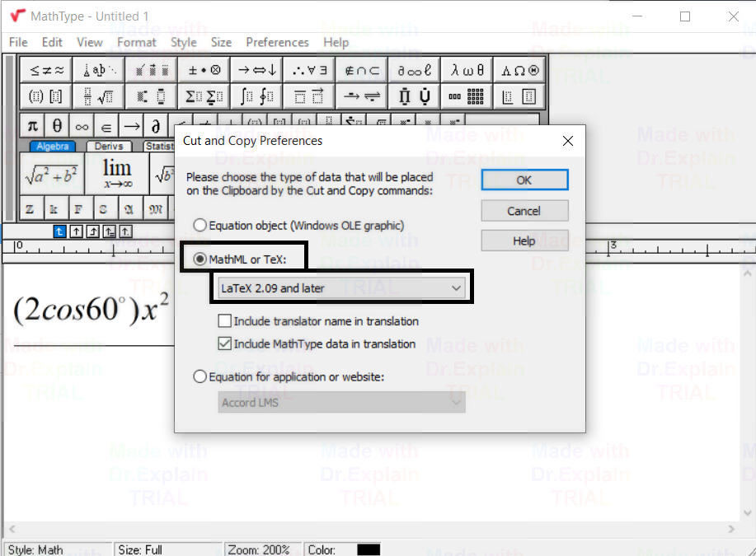Open the set theory symbols palette (∉∩⊂)

362,71
